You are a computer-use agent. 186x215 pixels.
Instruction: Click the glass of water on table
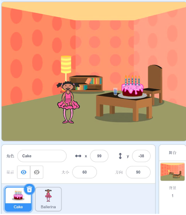tap(116, 91)
